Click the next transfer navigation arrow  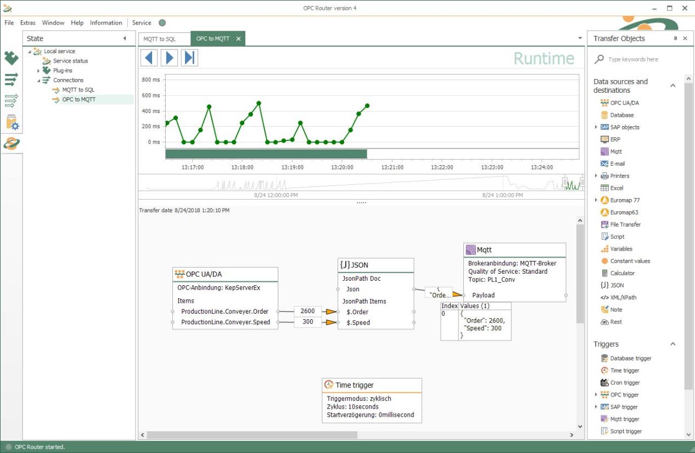click(x=169, y=57)
